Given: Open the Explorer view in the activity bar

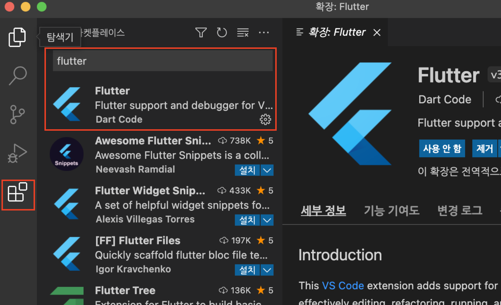Looking at the screenshot, I should [x=17, y=37].
